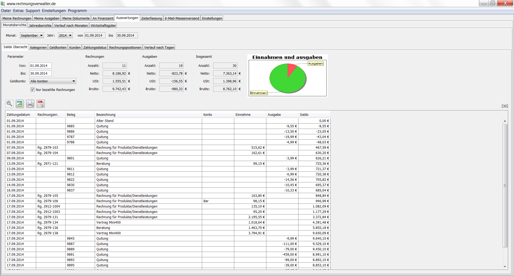
Task: Click the 'von' date field at top
Action: (x=95, y=36)
